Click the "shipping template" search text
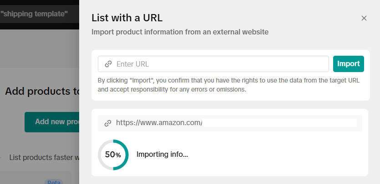Image resolution: width=380 pixels, height=184 pixels. [34, 14]
